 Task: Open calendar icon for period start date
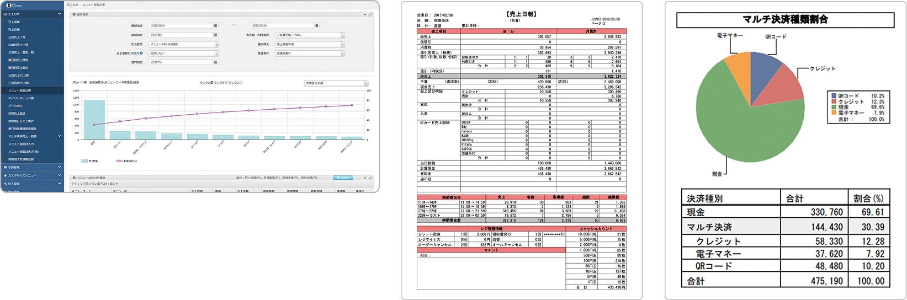(215, 25)
